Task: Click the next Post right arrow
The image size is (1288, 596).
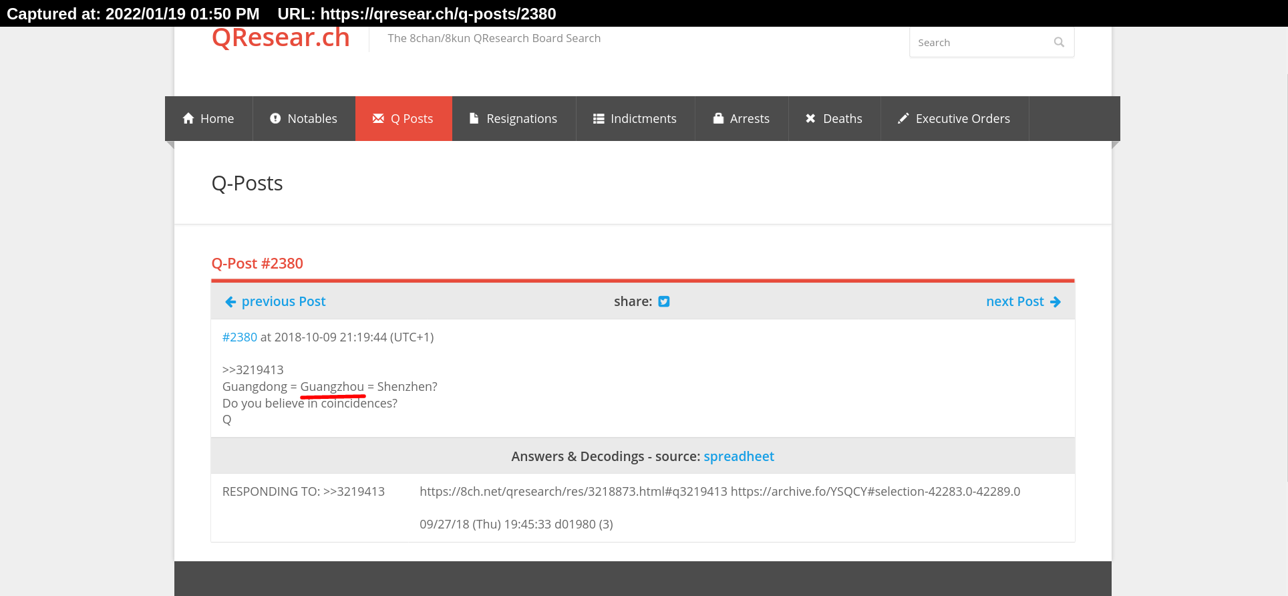Action: click(1056, 302)
